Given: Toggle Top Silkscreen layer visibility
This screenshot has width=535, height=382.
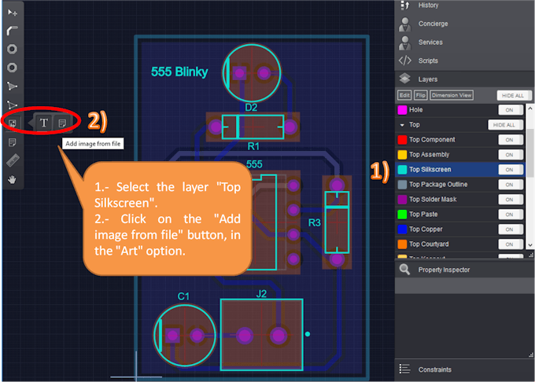Looking at the screenshot, I should click(510, 170).
